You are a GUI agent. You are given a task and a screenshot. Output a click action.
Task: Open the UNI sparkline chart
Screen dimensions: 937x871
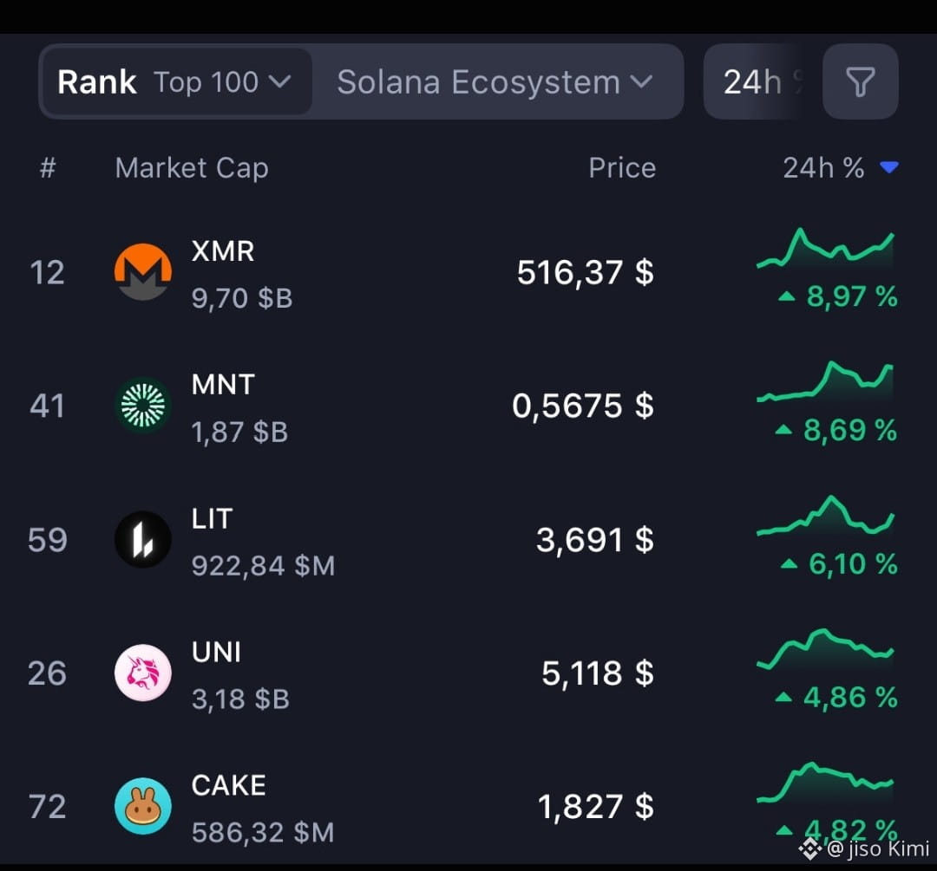825,649
